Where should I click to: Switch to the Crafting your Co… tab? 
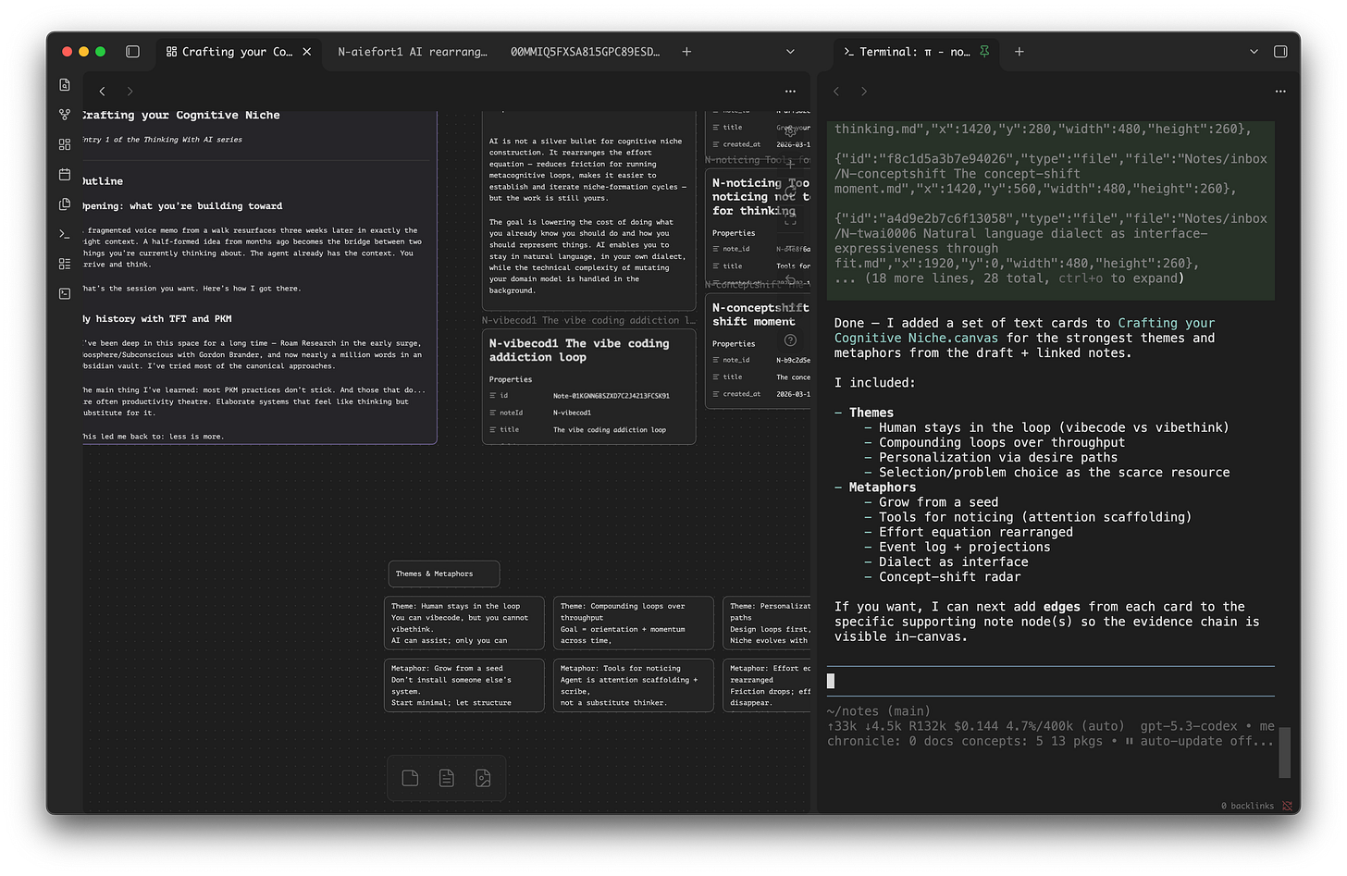coord(237,52)
